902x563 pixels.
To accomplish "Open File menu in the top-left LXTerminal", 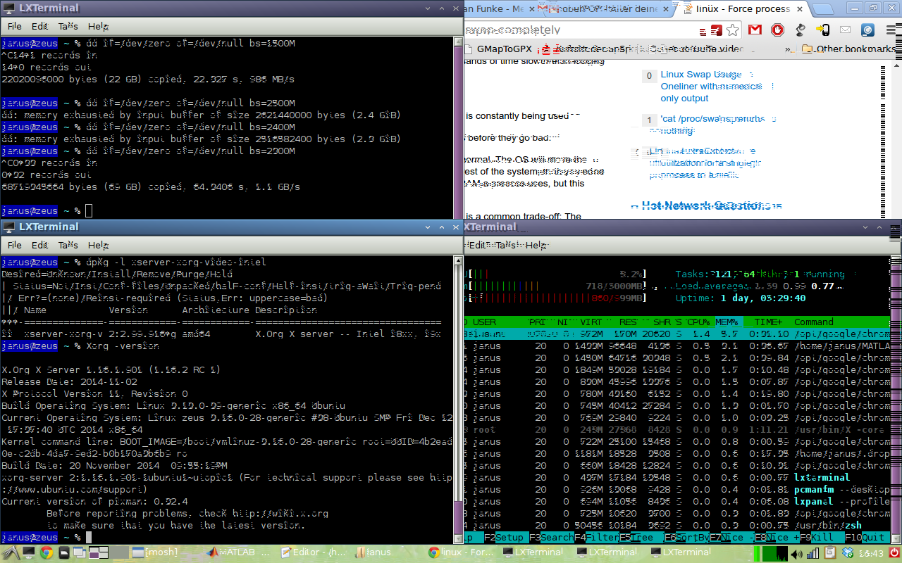I will point(14,26).
